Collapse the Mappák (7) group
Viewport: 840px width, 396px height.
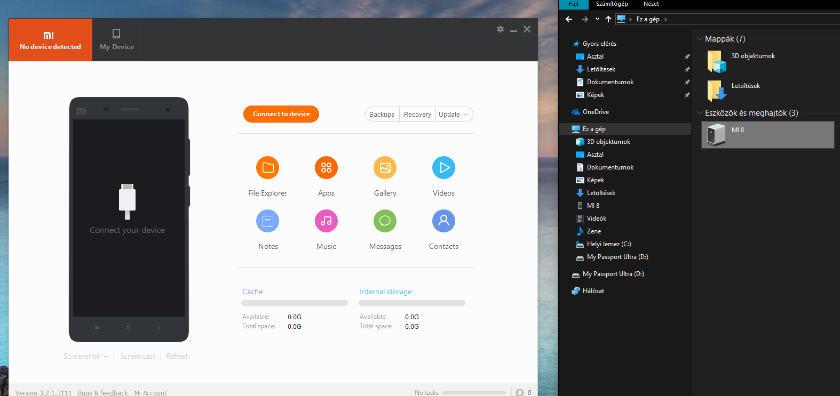(700, 39)
